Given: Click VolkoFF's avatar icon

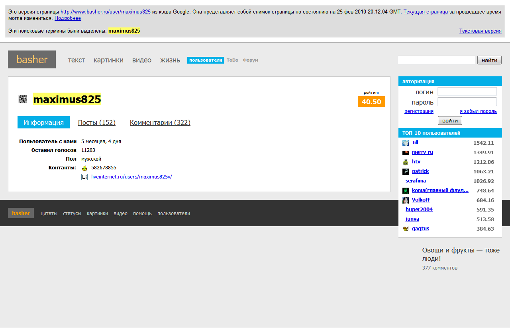Looking at the screenshot, I should [406, 200].
